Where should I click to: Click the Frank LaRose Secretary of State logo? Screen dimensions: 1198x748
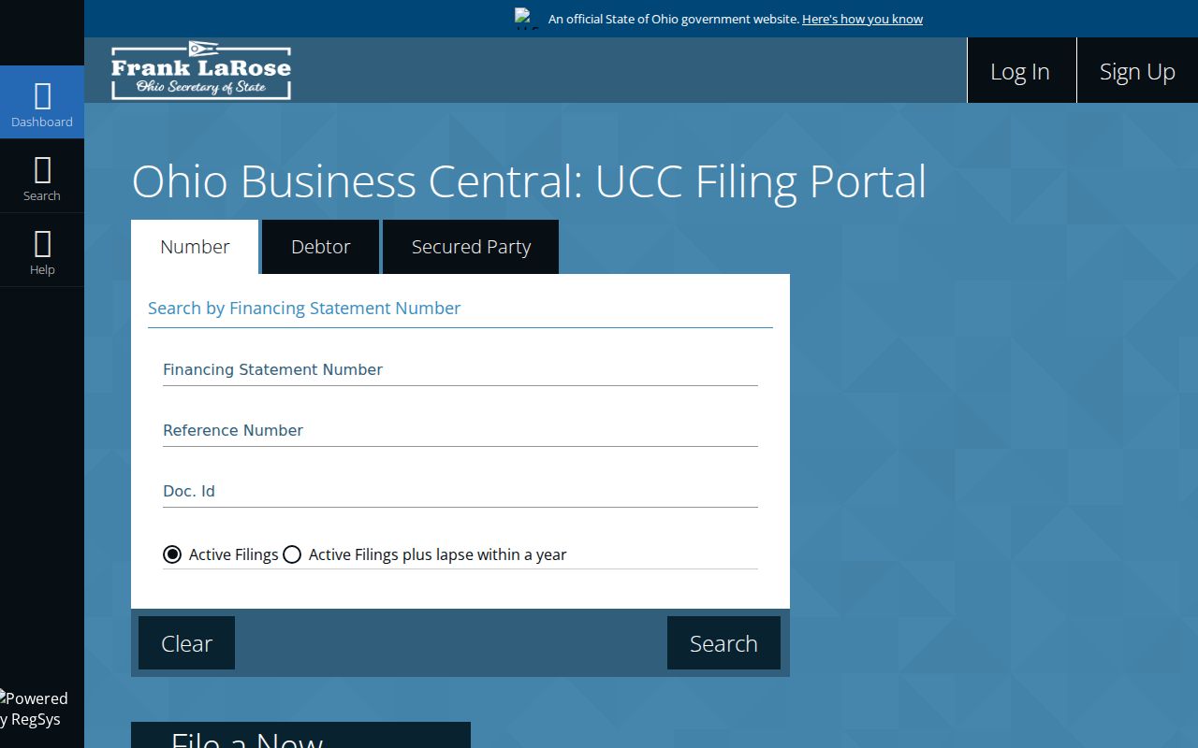pyautogui.click(x=201, y=70)
